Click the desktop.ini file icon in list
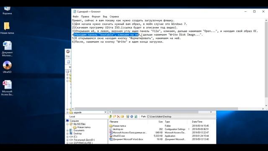Image resolution: width=268 pixels, height=151 pixels. point(111,129)
